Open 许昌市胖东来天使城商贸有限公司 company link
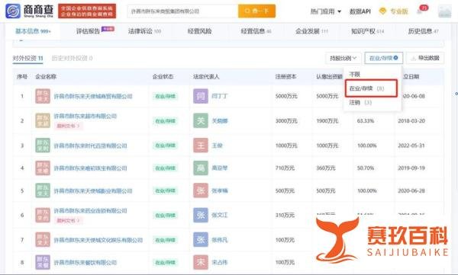The height and width of the screenshot is (275, 458). coord(93,96)
